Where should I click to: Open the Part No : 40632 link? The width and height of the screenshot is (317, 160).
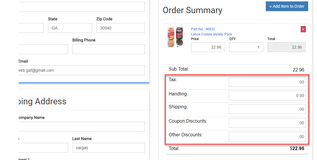pyautogui.click(x=203, y=29)
